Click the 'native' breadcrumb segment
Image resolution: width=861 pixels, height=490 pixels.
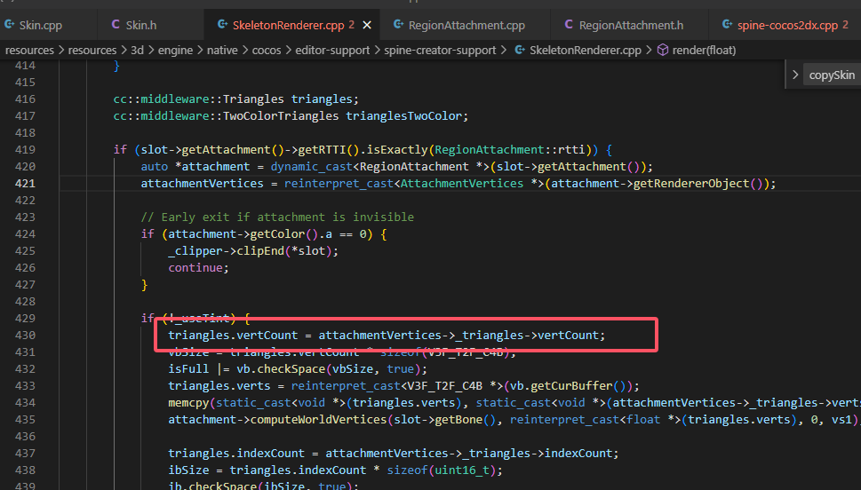[x=222, y=51]
